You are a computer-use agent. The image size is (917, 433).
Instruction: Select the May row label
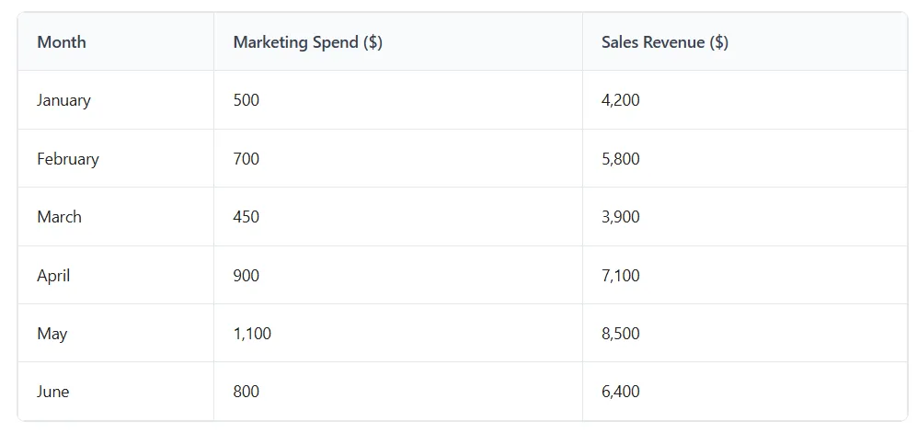click(52, 334)
